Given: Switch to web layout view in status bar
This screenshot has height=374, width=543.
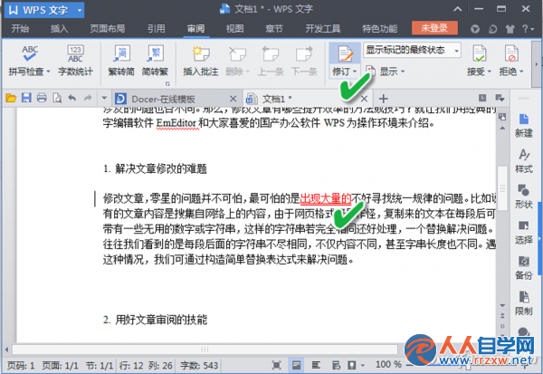Looking at the screenshot, I should pos(336,365).
